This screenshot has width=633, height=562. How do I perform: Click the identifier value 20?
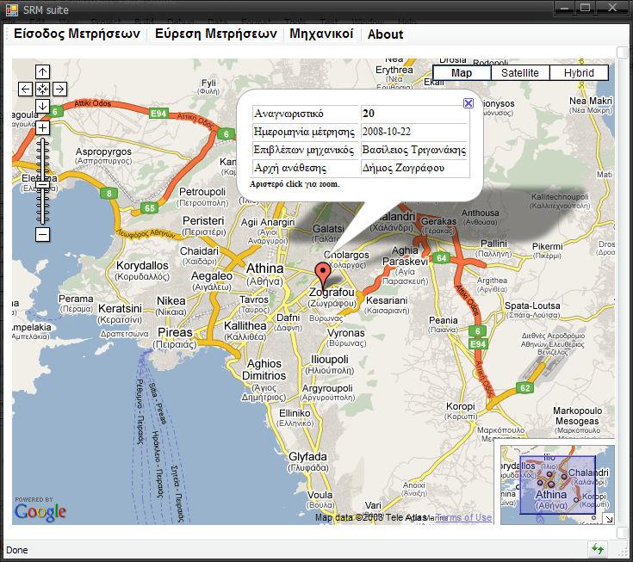point(369,114)
